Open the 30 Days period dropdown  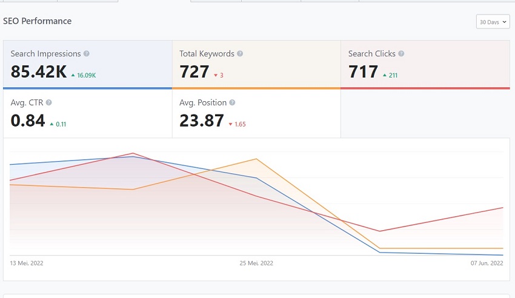pyautogui.click(x=493, y=22)
